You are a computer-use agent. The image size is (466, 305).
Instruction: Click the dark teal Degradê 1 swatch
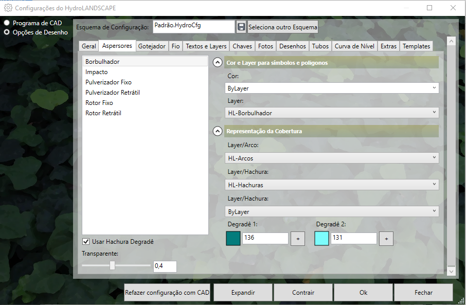tap(233, 239)
